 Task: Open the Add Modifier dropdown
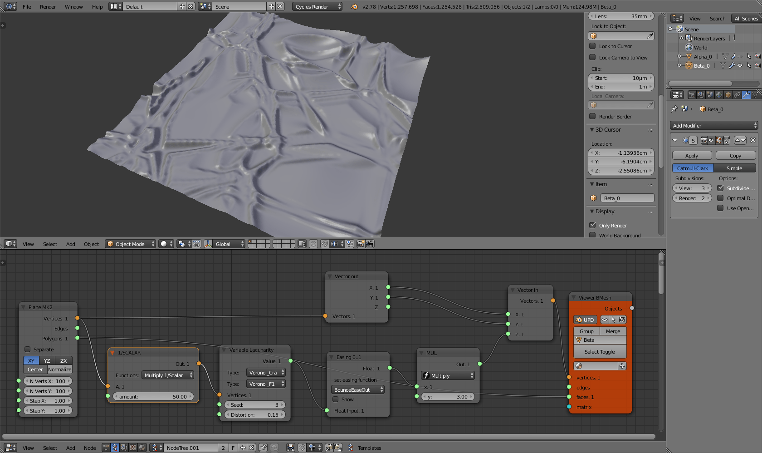tap(713, 125)
